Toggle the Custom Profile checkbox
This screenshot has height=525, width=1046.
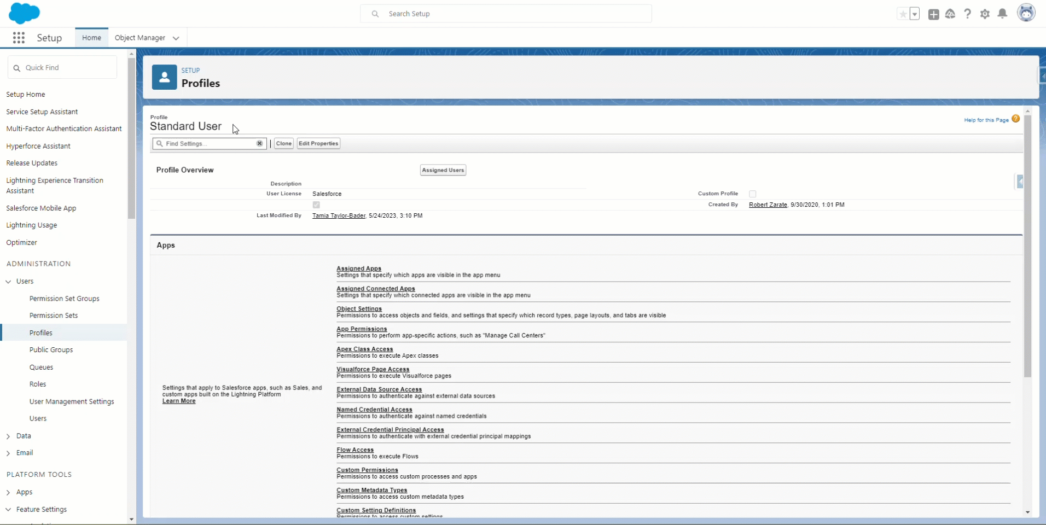753,194
